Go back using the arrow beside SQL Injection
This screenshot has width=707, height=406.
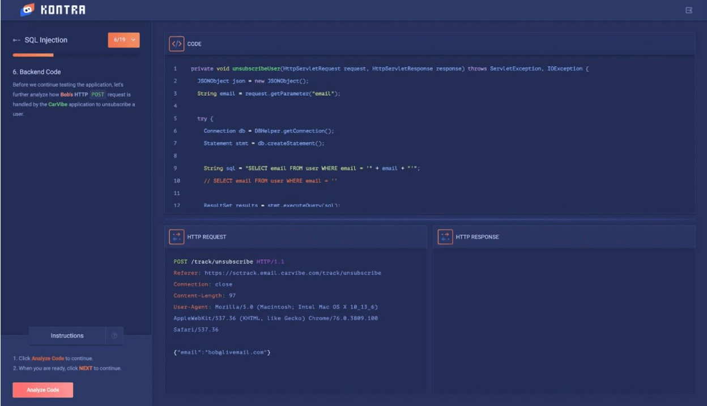(17, 40)
